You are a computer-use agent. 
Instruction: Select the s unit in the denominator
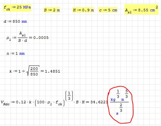[117, 113]
